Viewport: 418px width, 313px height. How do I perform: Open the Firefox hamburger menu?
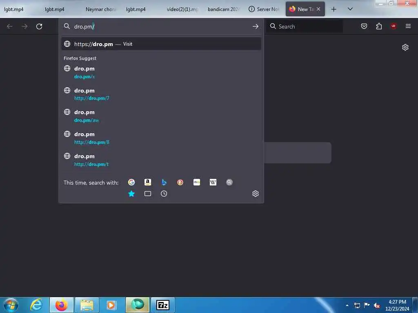(x=408, y=26)
